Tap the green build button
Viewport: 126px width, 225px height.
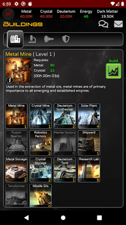click(114, 71)
